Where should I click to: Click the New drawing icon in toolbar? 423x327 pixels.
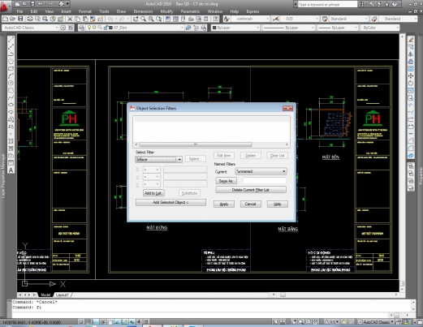(x=5, y=19)
